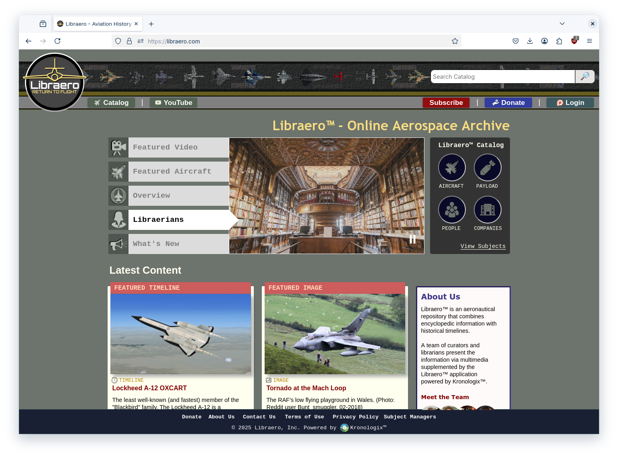Click the Latest Content heading
Screen dimensions: 618x457
click(145, 271)
